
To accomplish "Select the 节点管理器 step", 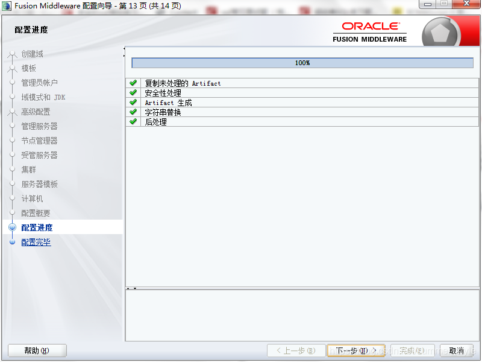I will pyautogui.click(x=39, y=141).
